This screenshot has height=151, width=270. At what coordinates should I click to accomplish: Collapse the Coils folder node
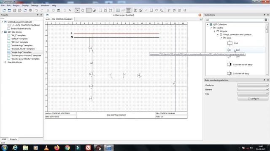click(221, 38)
